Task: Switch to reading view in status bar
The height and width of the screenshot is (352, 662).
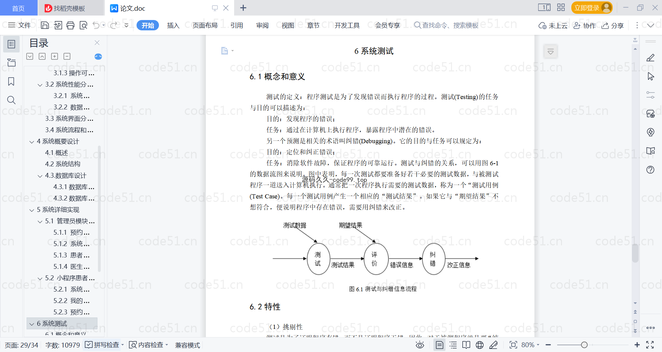Action: [466, 345]
